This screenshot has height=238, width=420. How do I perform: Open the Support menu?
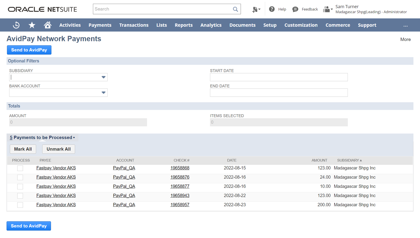click(367, 25)
